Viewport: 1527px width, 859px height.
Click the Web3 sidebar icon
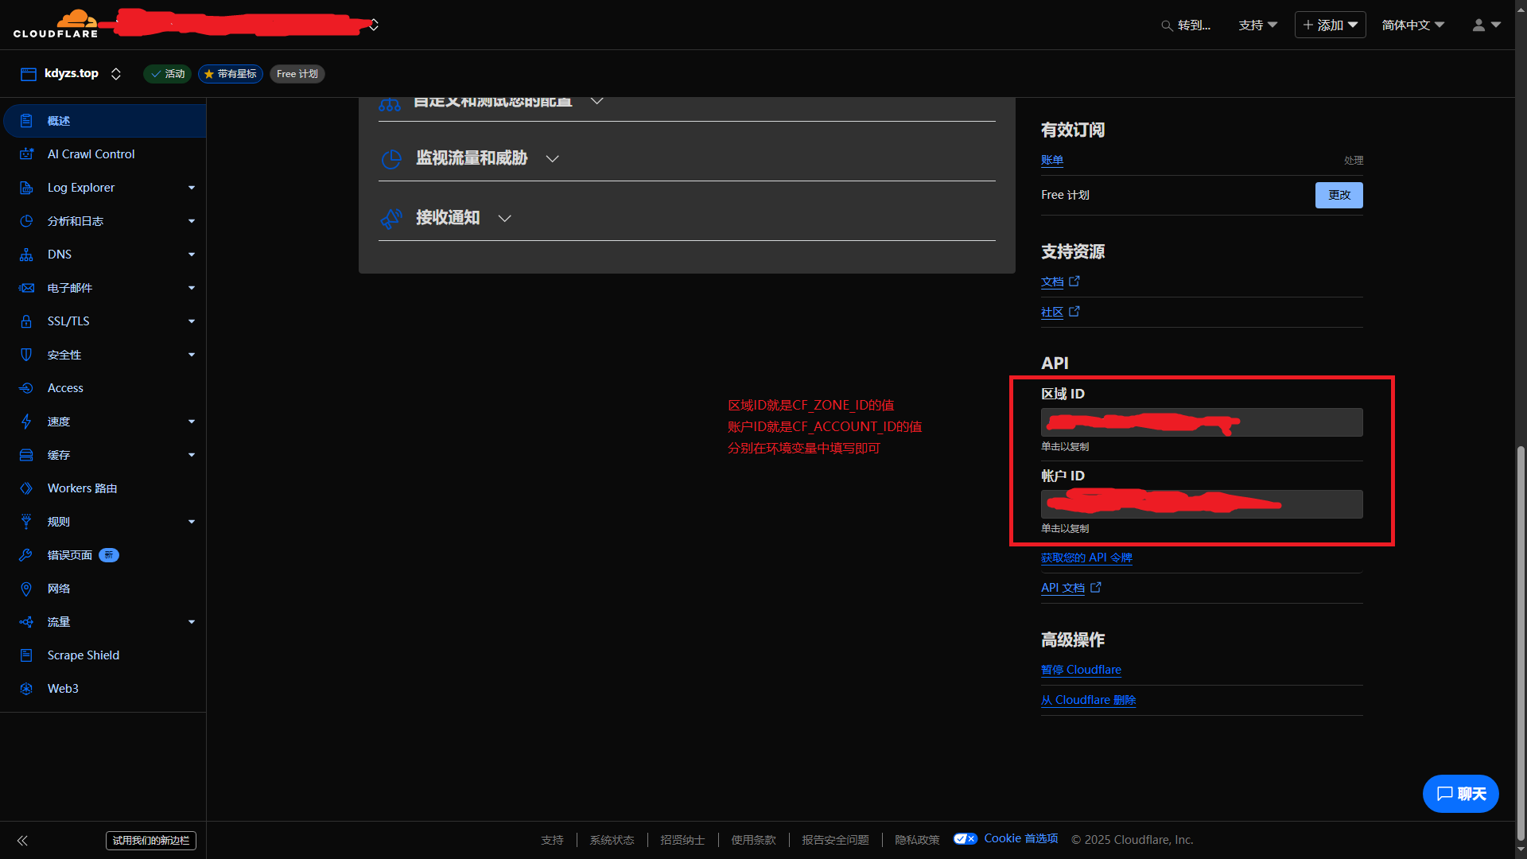(x=26, y=689)
